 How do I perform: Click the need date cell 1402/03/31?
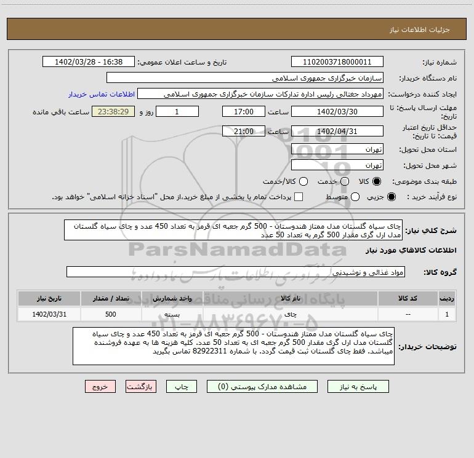click(x=49, y=314)
